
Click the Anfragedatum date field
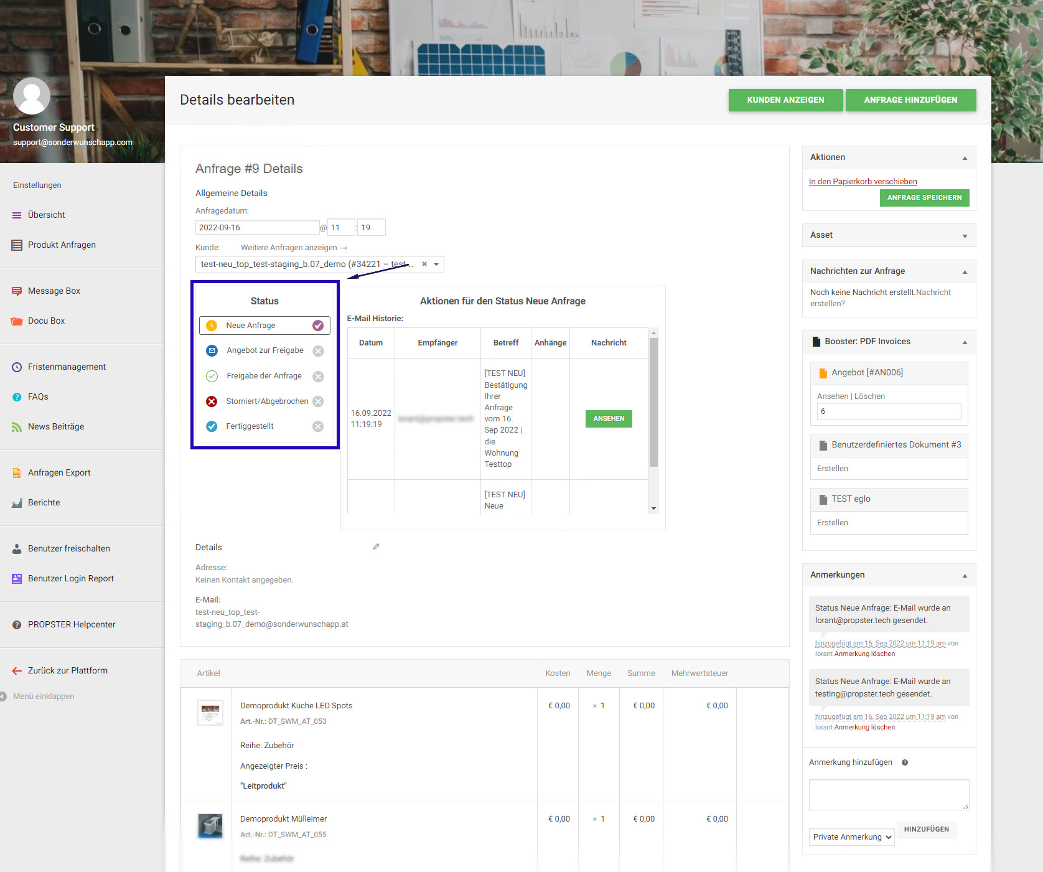tap(257, 228)
